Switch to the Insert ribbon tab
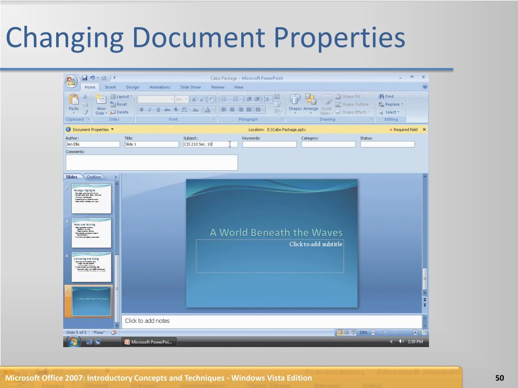The height and width of the screenshot is (388, 518). [110, 87]
